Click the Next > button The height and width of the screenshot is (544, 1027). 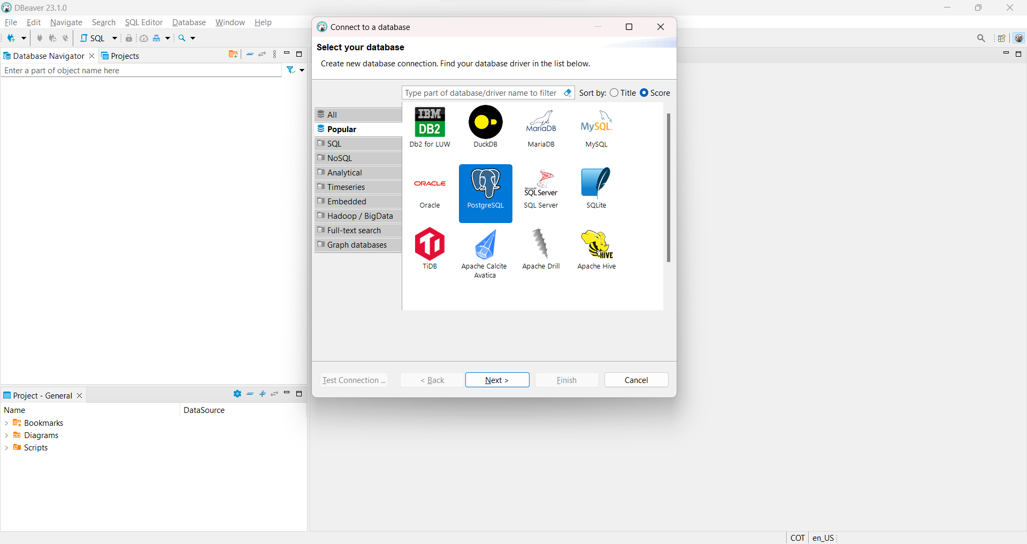pos(497,380)
